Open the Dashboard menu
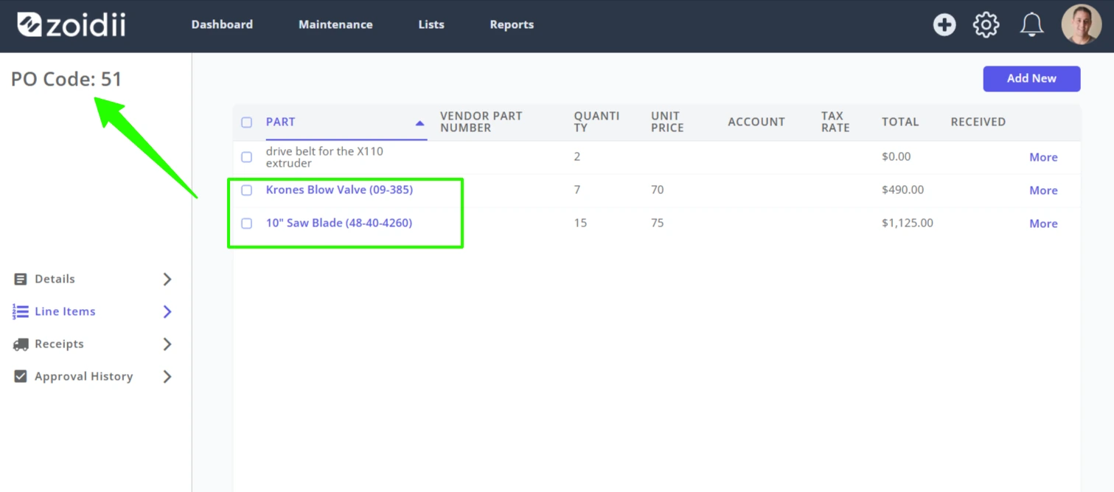This screenshot has height=492, width=1114. [x=222, y=24]
